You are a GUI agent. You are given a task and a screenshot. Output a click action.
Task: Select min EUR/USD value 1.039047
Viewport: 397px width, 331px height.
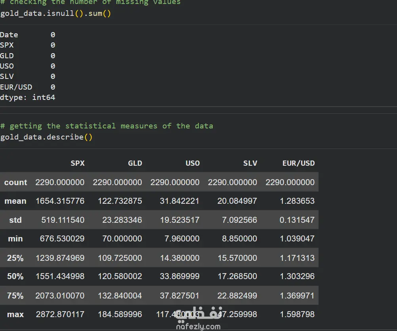point(297,239)
